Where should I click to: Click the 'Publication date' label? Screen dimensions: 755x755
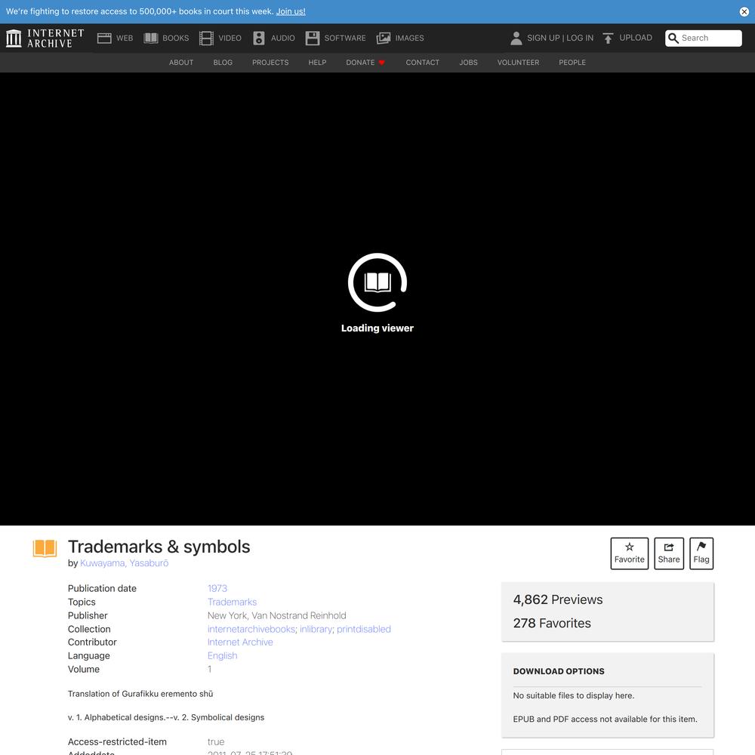coord(102,588)
